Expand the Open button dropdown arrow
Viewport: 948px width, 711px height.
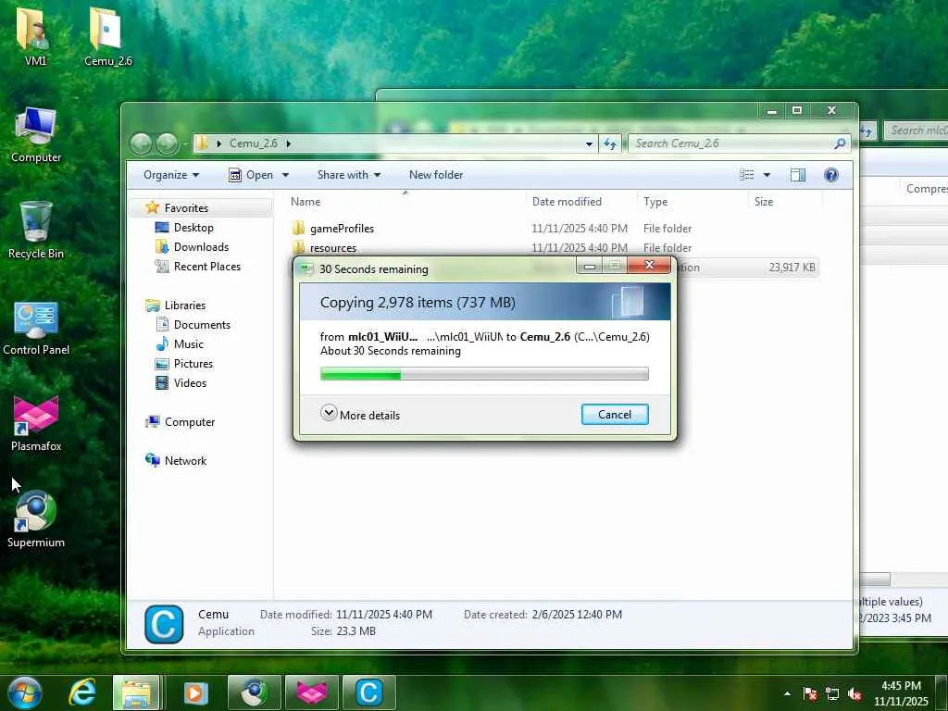click(285, 175)
